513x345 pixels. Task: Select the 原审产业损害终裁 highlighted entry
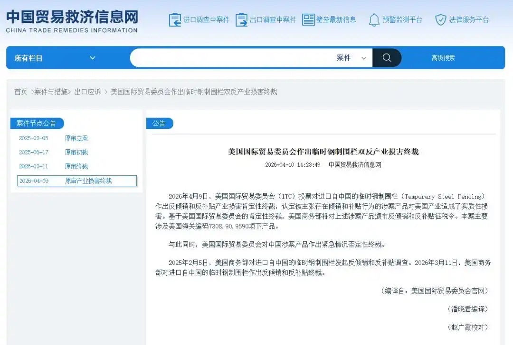[88, 181]
